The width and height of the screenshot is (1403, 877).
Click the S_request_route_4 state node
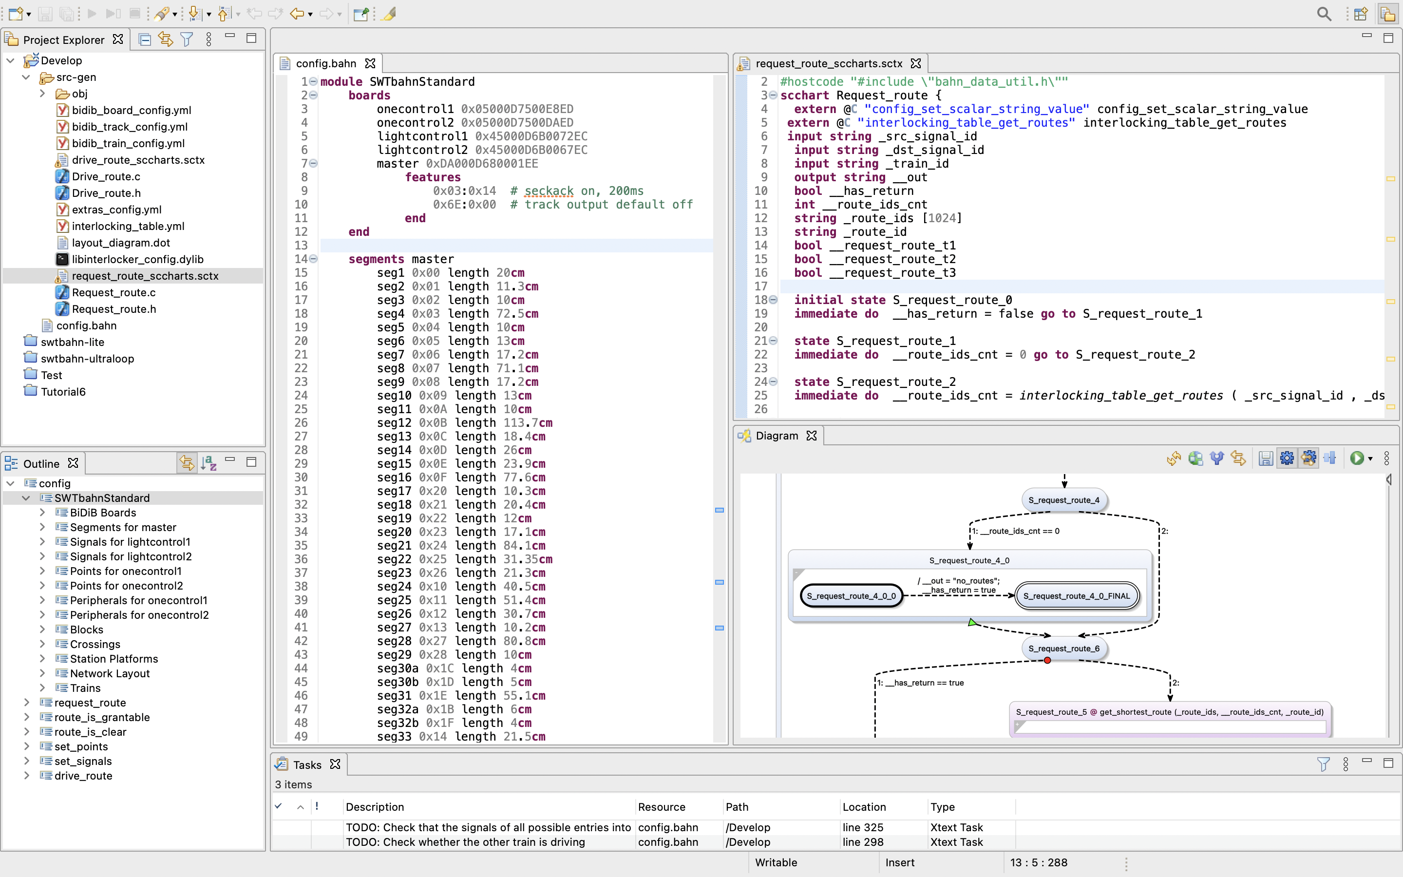[x=1064, y=500]
